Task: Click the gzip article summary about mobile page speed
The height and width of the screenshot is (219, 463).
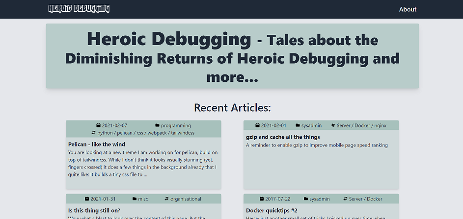Action: click(x=317, y=145)
